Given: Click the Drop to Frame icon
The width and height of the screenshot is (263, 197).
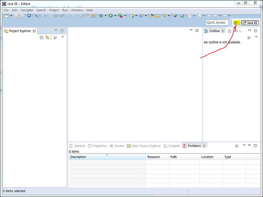Looking at the screenshot, I should tap(87, 16).
